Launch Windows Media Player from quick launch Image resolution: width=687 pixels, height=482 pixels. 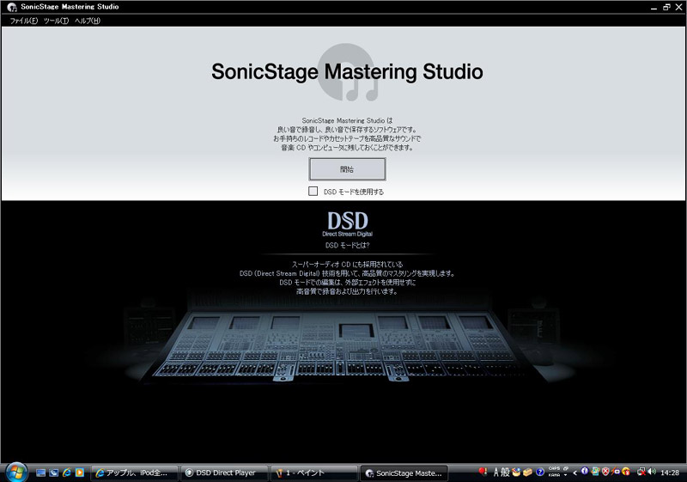click(x=79, y=473)
